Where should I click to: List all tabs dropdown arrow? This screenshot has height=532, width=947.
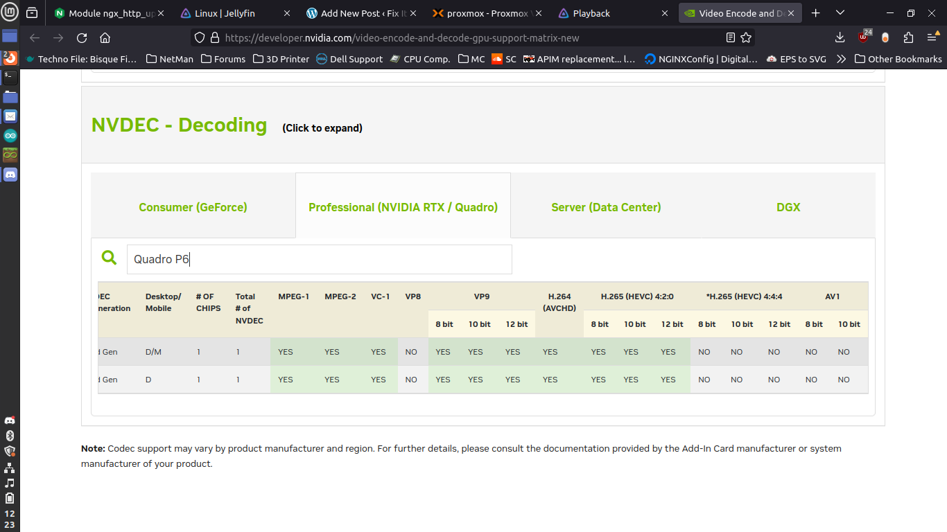click(840, 13)
